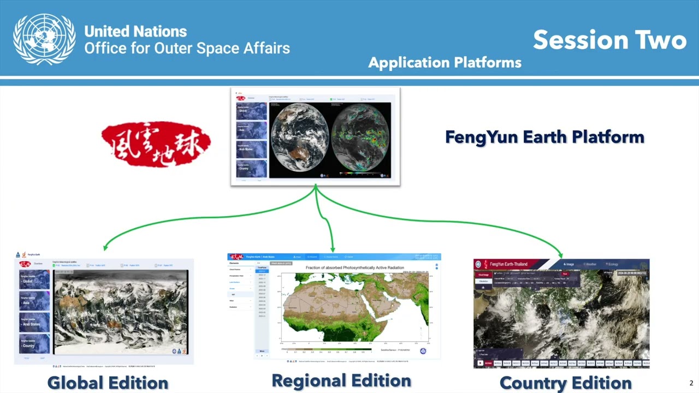
Task: Open the Country tile in Global Edition screenshot
Action: 34,344
